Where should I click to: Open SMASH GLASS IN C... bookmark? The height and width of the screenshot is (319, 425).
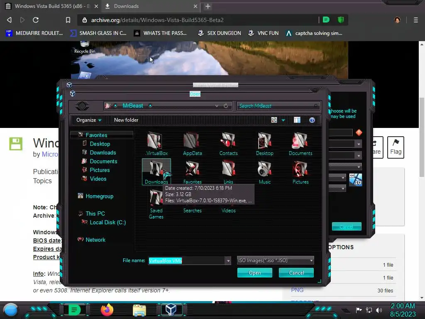click(98, 33)
